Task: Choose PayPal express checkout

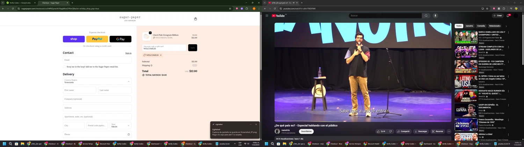Action: click(x=97, y=39)
